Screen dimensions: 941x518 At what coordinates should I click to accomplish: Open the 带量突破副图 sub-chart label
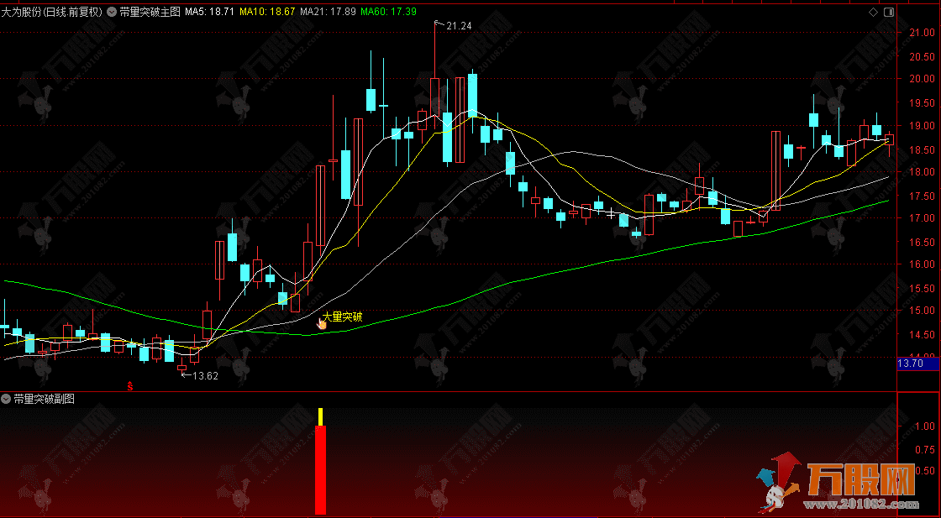point(44,399)
